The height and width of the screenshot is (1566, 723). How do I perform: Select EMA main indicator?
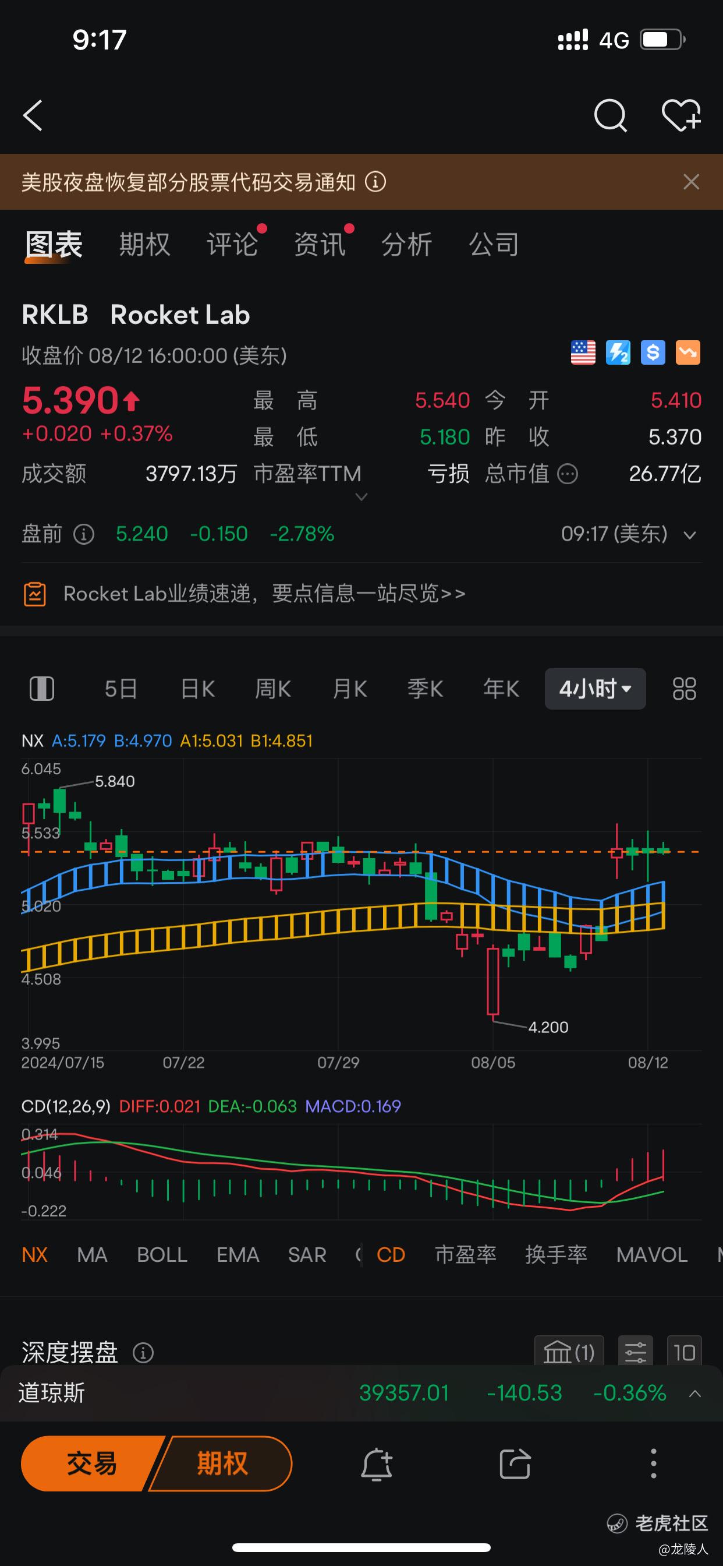pyautogui.click(x=238, y=1254)
